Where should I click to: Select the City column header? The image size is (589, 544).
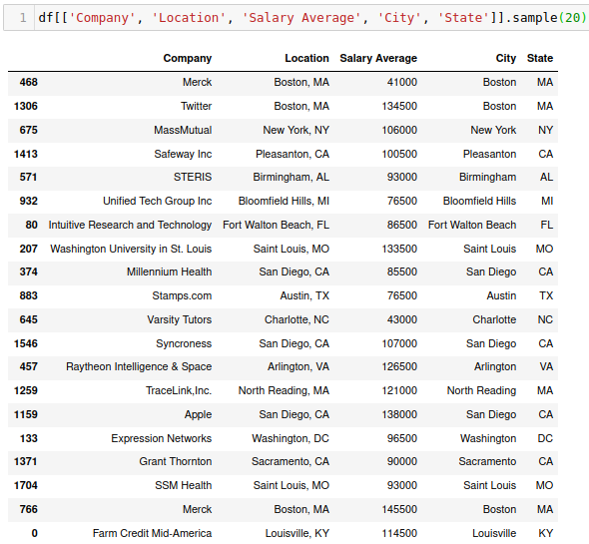(x=505, y=58)
